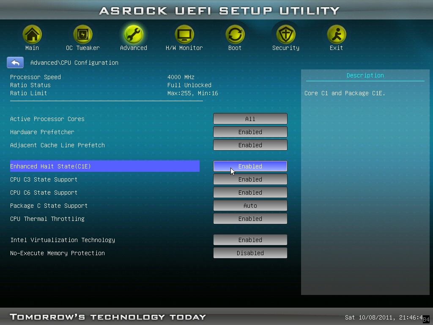Click the Advanced\CPU Configuration breadcrumb
The width and height of the screenshot is (433, 325).
(74, 63)
